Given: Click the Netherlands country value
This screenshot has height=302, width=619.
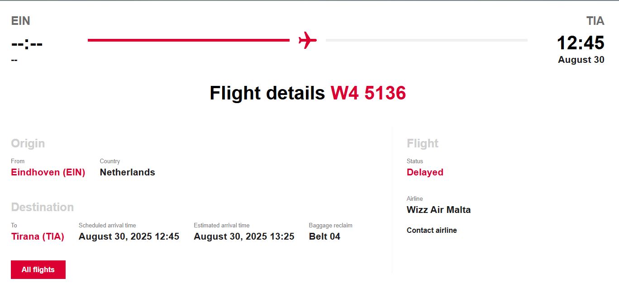Looking at the screenshot, I should coord(127,172).
